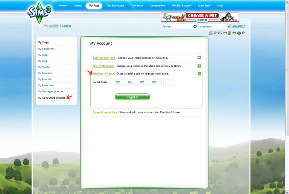Click the fourth serial code box

click(156, 82)
